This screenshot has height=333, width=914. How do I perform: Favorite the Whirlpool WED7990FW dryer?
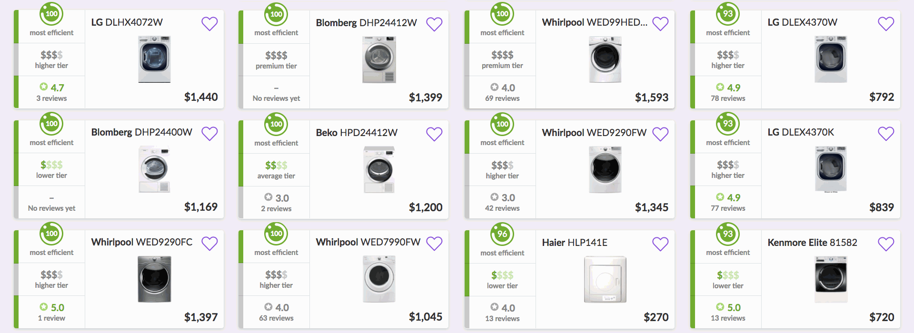tap(434, 244)
